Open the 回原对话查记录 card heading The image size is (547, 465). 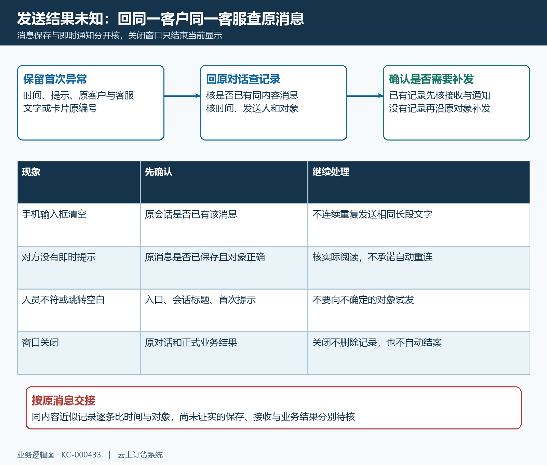click(243, 79)
